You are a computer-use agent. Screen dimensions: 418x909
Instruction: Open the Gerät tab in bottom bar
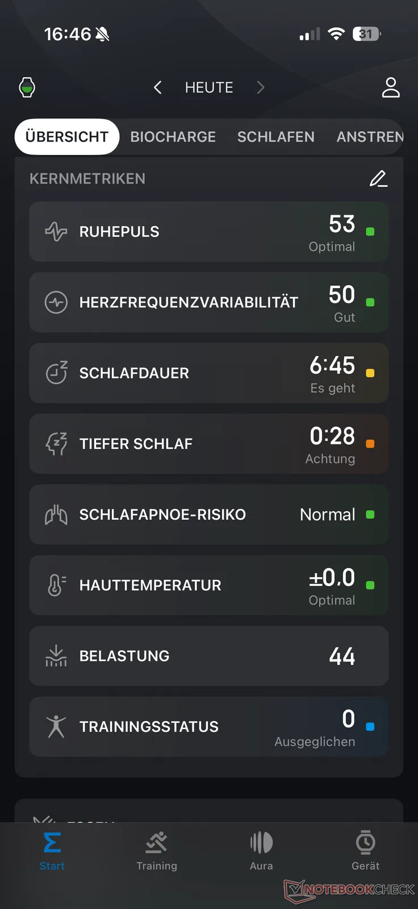tap(365, 850)
